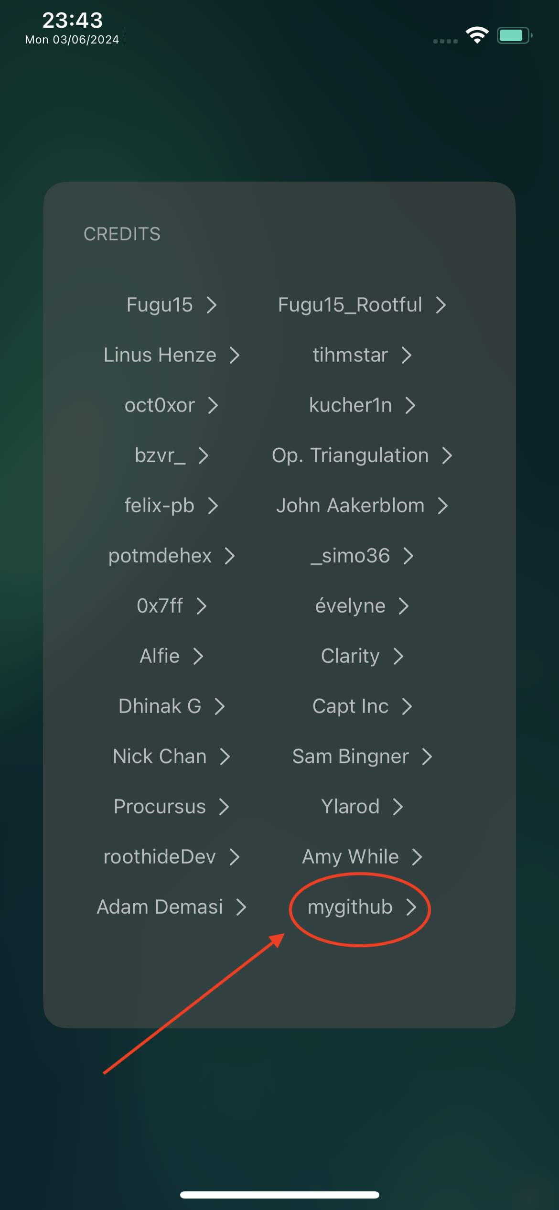Tap the arrow beside _simo36
This screenshot has height=1210, width=559.
click(x=408, y=556)
